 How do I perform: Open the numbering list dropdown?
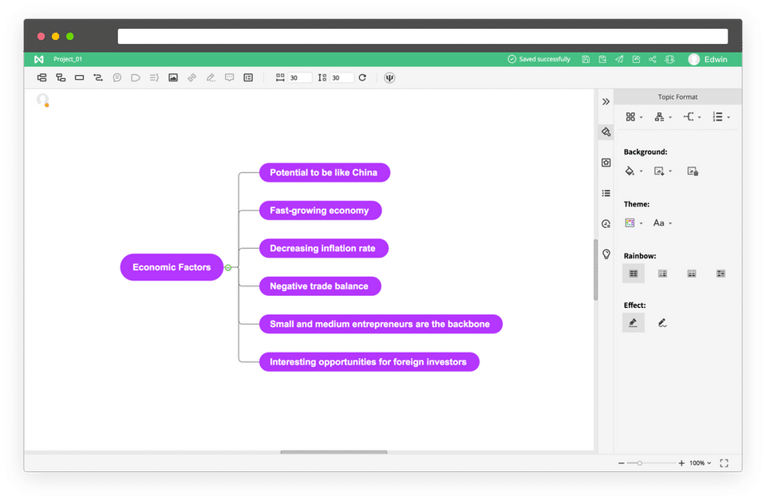tap(721, 116)
